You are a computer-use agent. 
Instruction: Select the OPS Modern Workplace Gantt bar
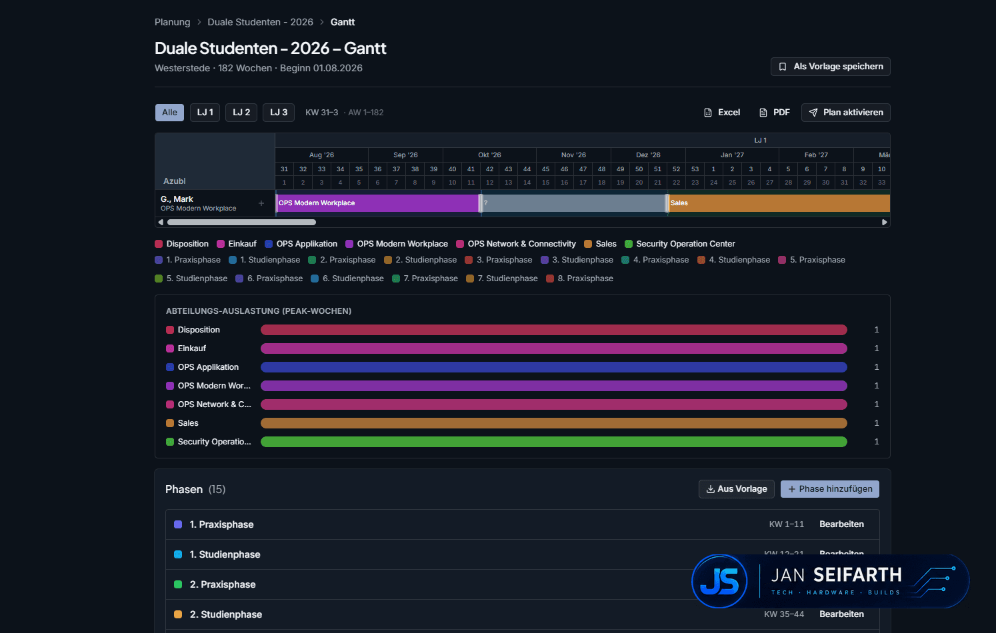377,203
